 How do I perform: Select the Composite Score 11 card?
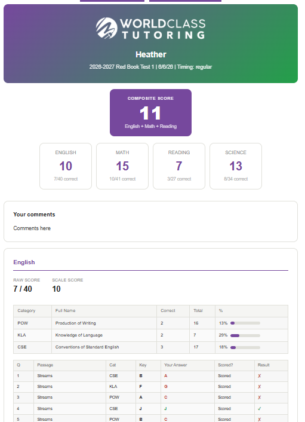coord(150,112)
